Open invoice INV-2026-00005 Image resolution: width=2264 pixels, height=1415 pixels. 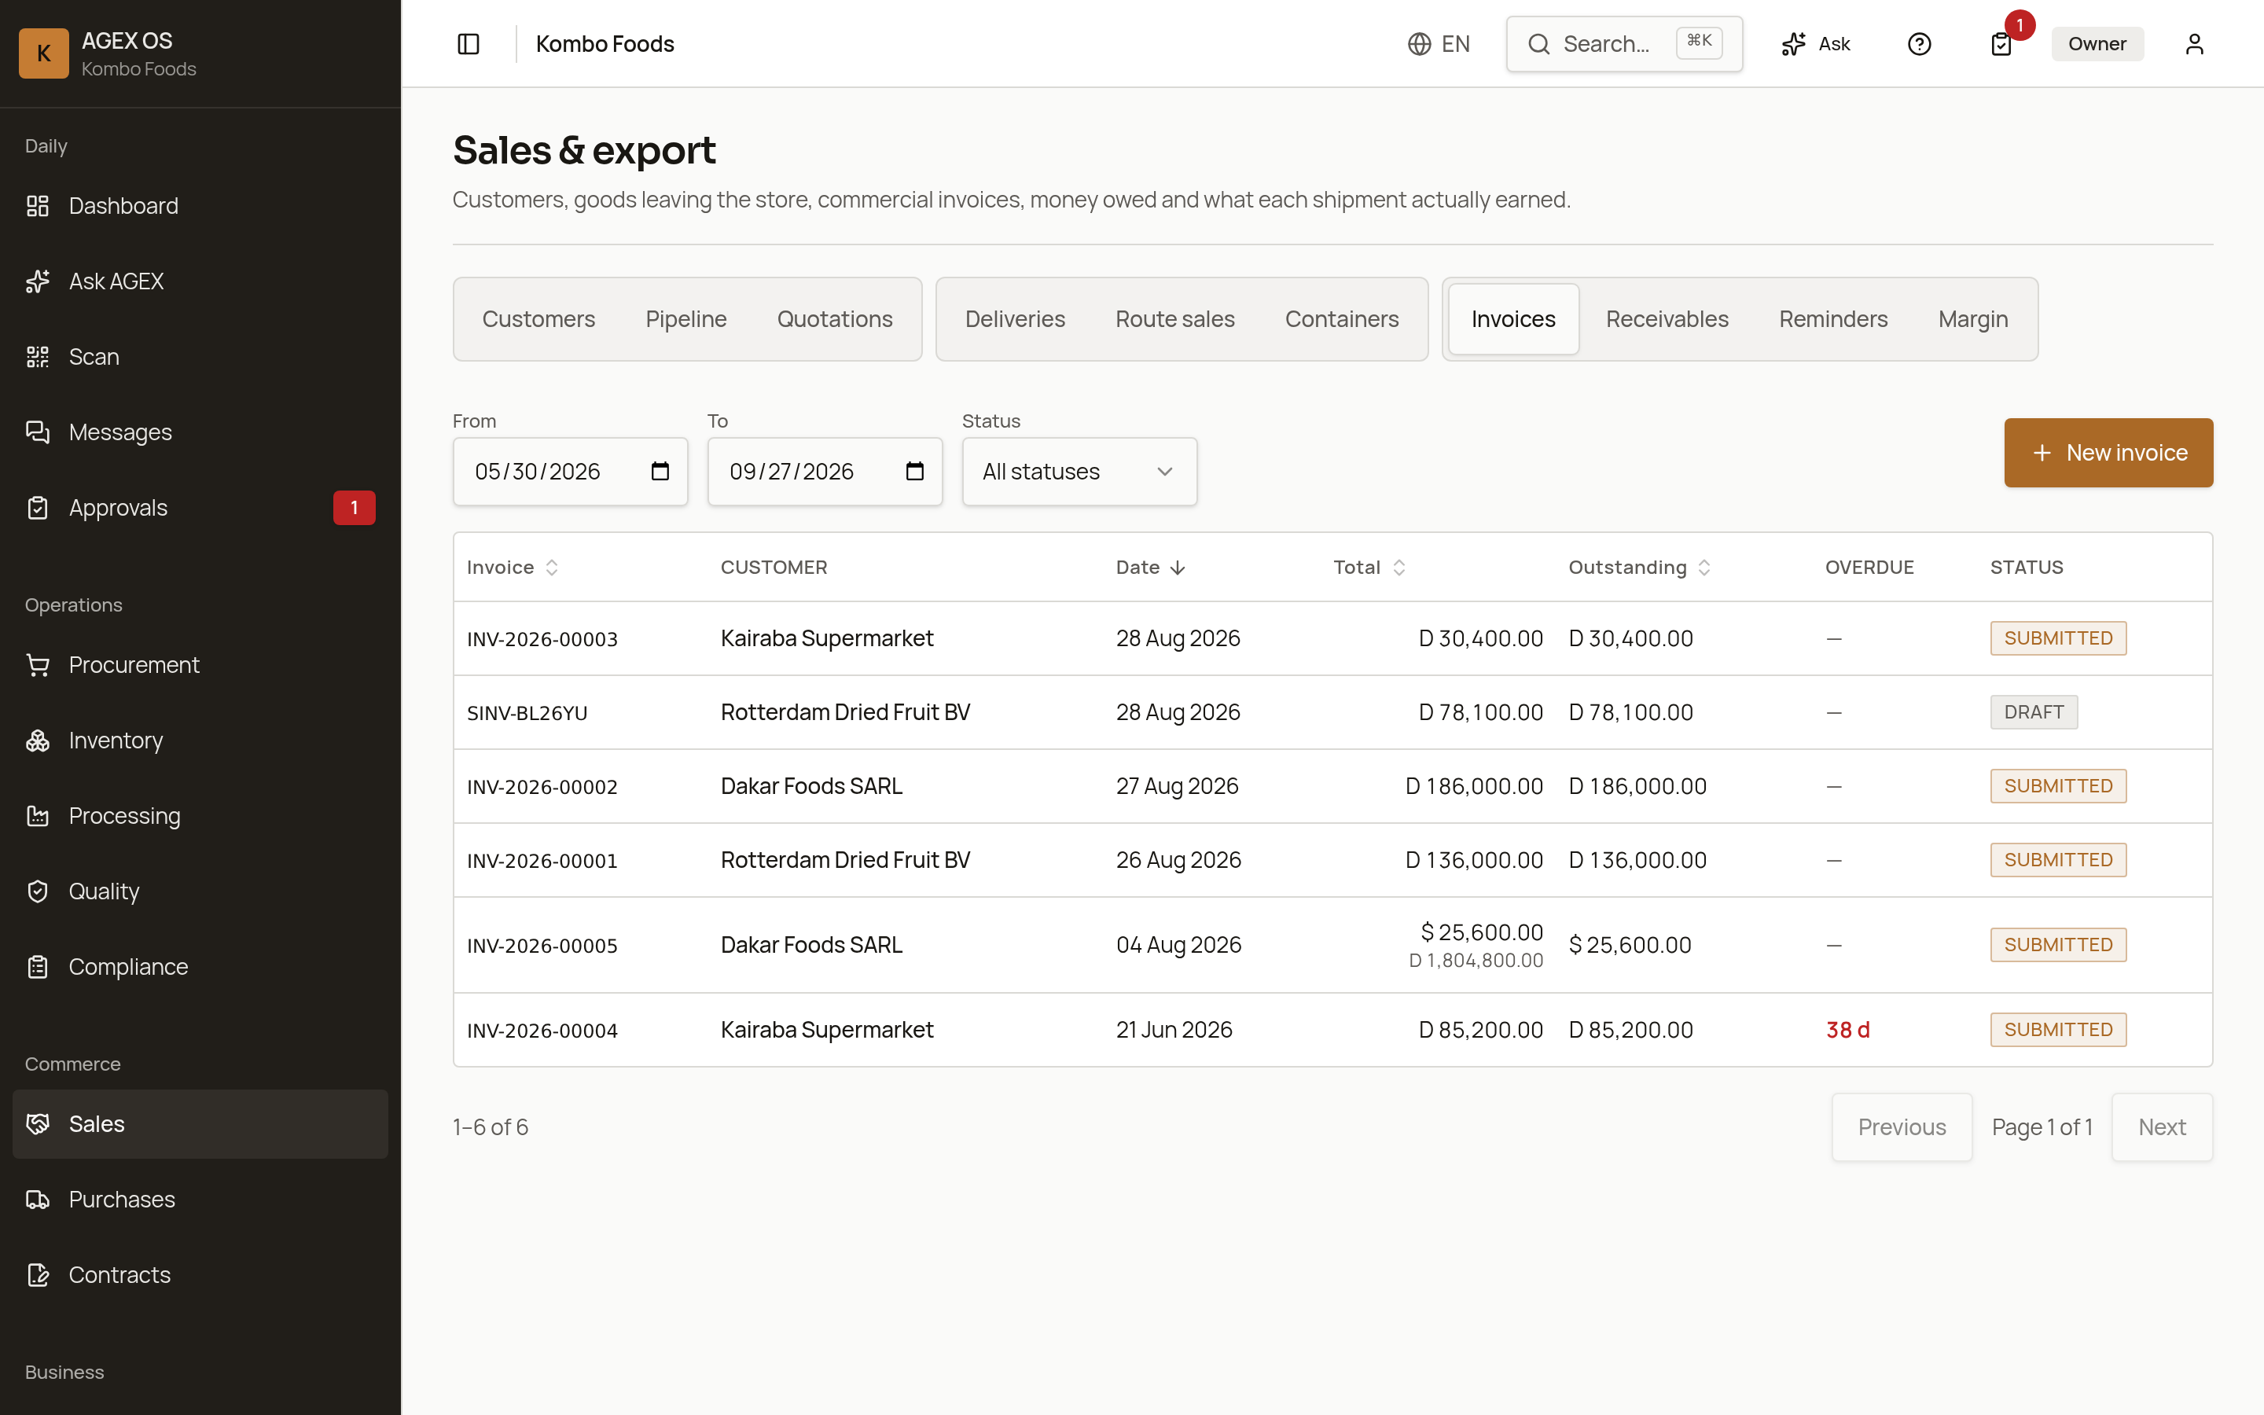pos(542,946)
